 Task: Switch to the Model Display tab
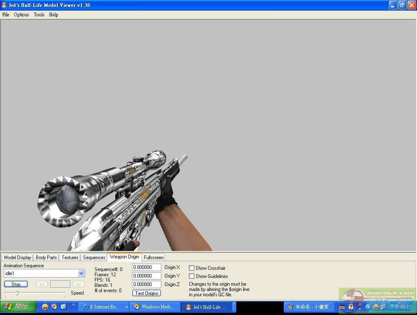pos(18,257)
